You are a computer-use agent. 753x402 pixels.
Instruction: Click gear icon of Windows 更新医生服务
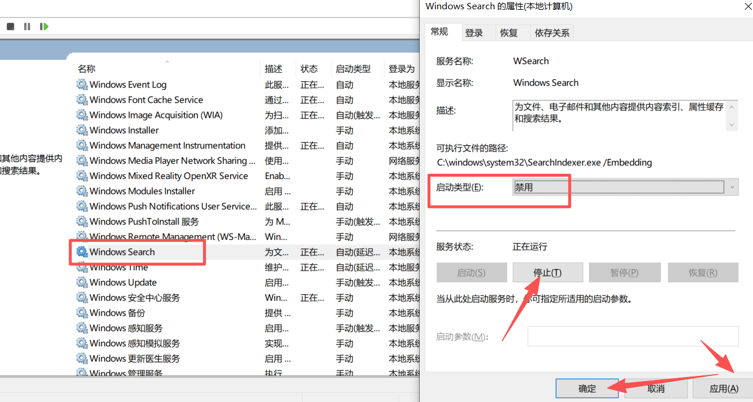click(x=82, y=359)
